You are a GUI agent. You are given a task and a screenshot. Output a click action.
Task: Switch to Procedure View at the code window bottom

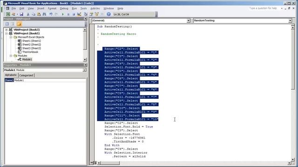coord(92,163)
